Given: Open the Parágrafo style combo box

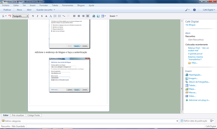Looking at the screenshot, I should pyautogui.click(x=20, y=16).
